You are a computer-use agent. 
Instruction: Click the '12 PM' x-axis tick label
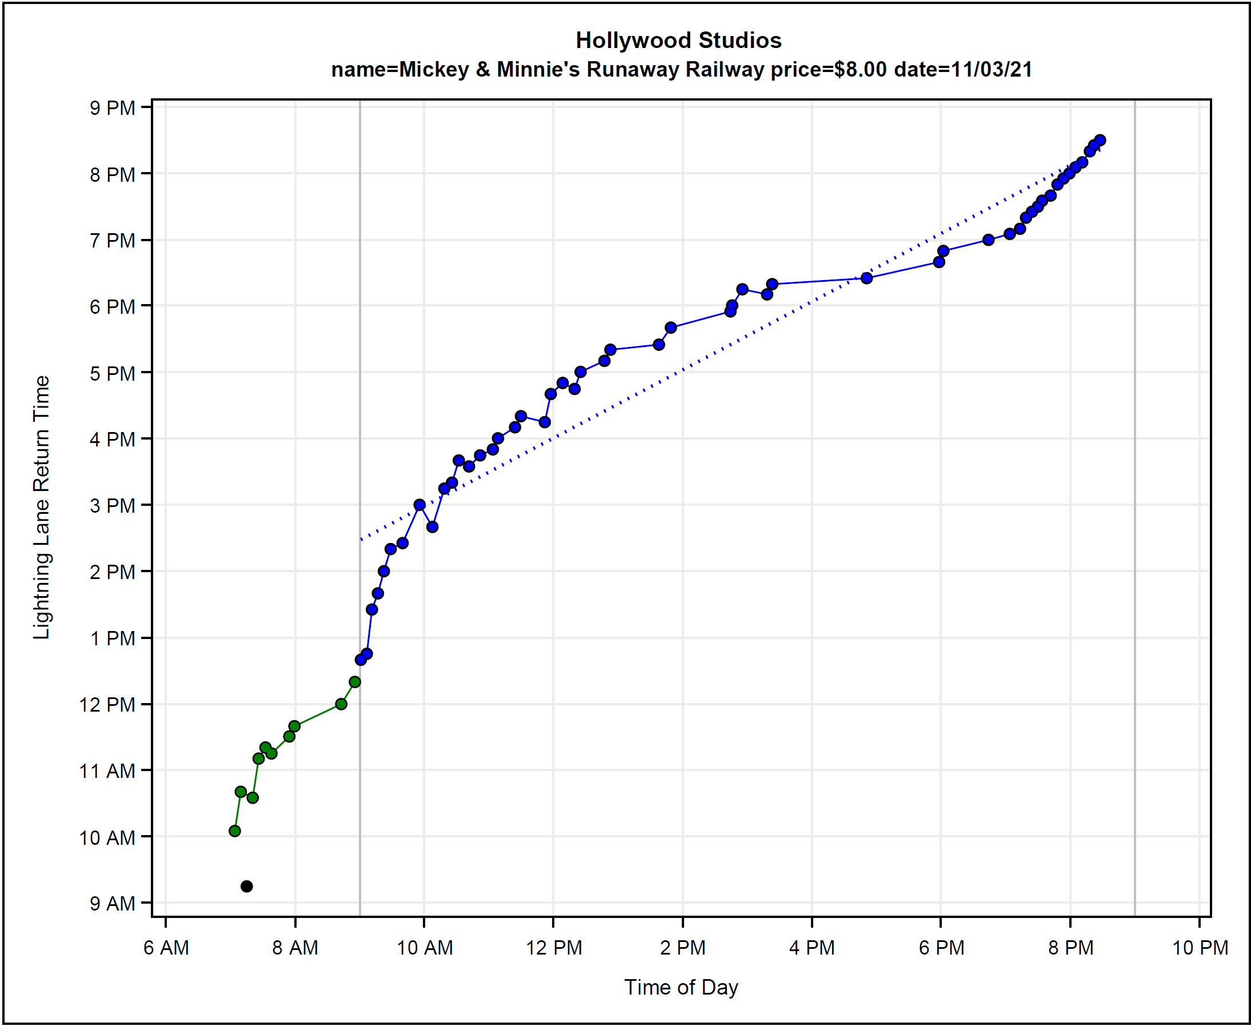554,948
